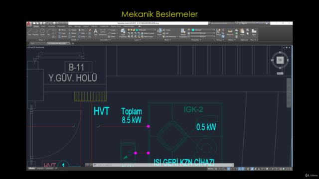
Task: Open the Insert ribbon tab
Action: tap(43, 26)
